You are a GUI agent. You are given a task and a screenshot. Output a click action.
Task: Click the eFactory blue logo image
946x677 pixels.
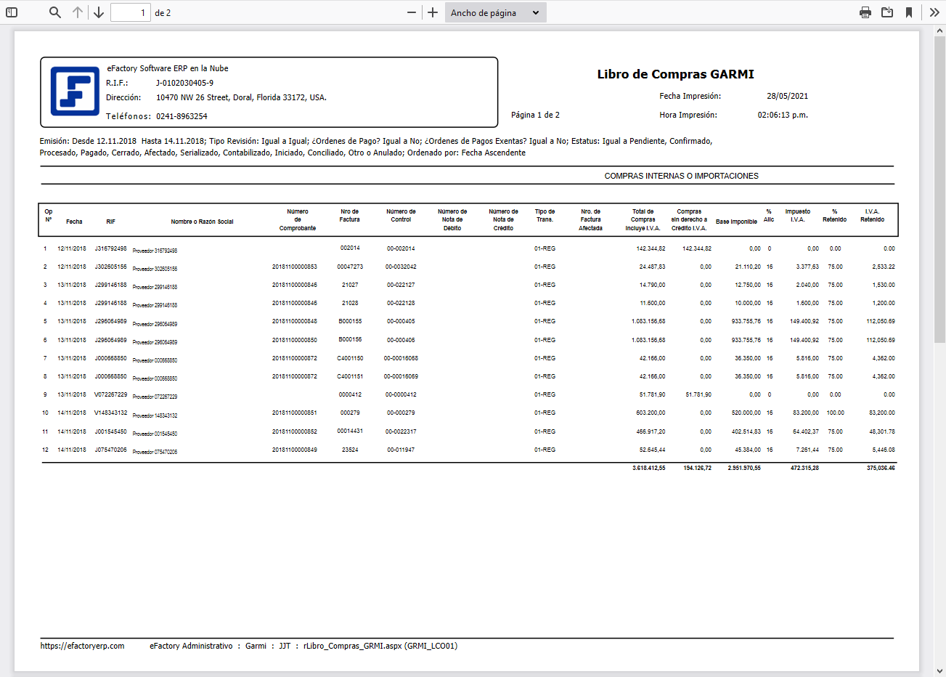click(75, 92)
